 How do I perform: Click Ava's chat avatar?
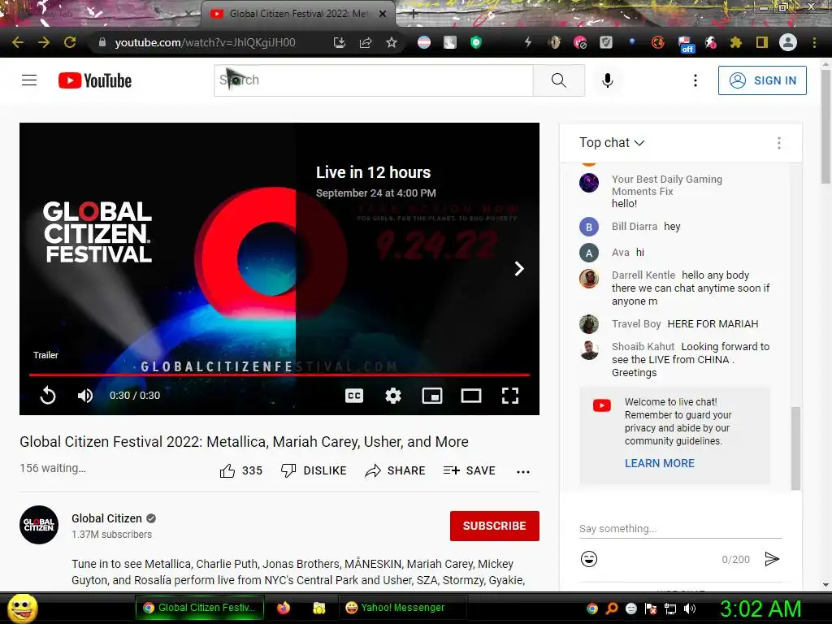589,253
